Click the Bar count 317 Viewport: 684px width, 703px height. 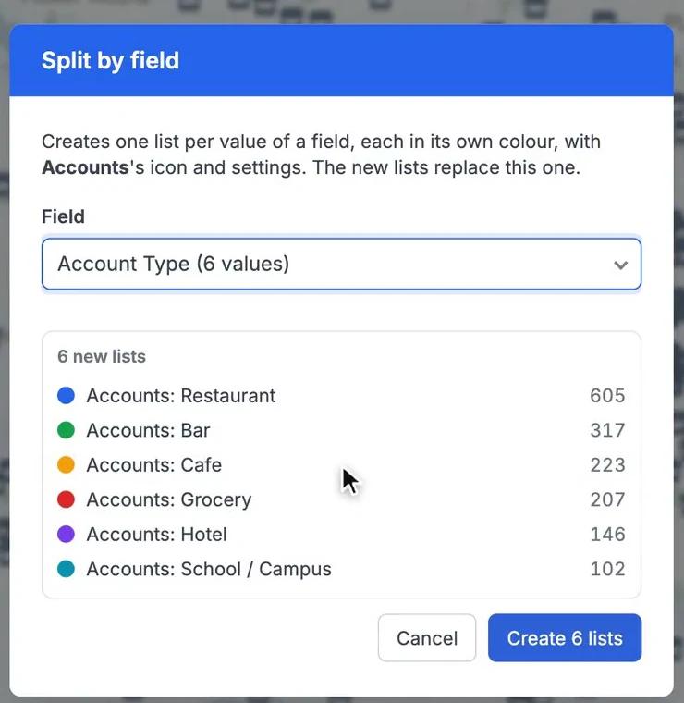[x=607, y=430]
